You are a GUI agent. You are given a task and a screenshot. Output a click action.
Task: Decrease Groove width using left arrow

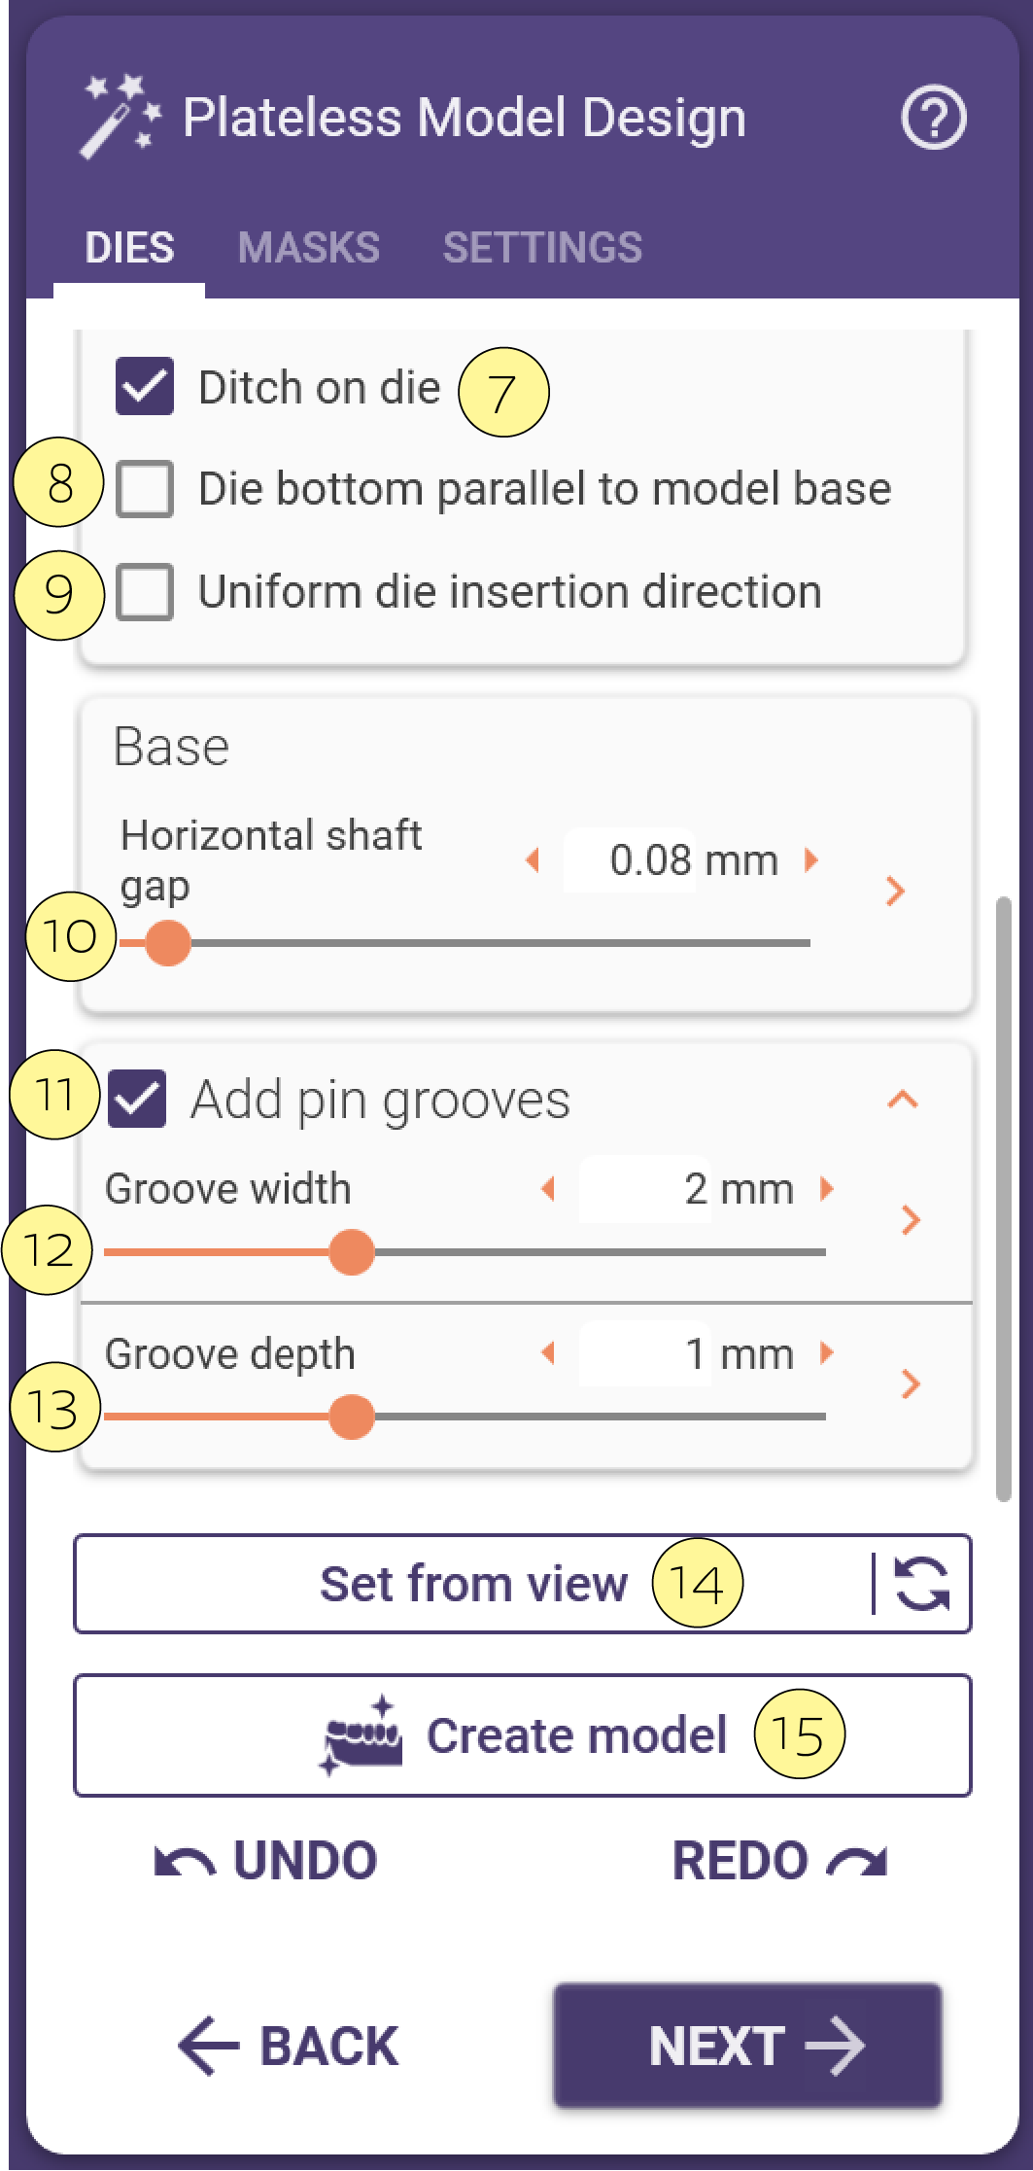click(548, 1188)
